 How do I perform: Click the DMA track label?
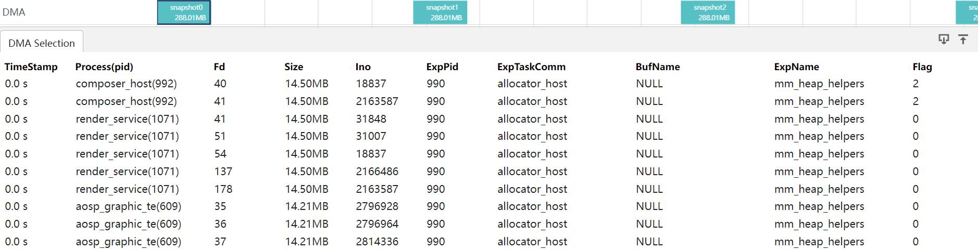(14, 12)
